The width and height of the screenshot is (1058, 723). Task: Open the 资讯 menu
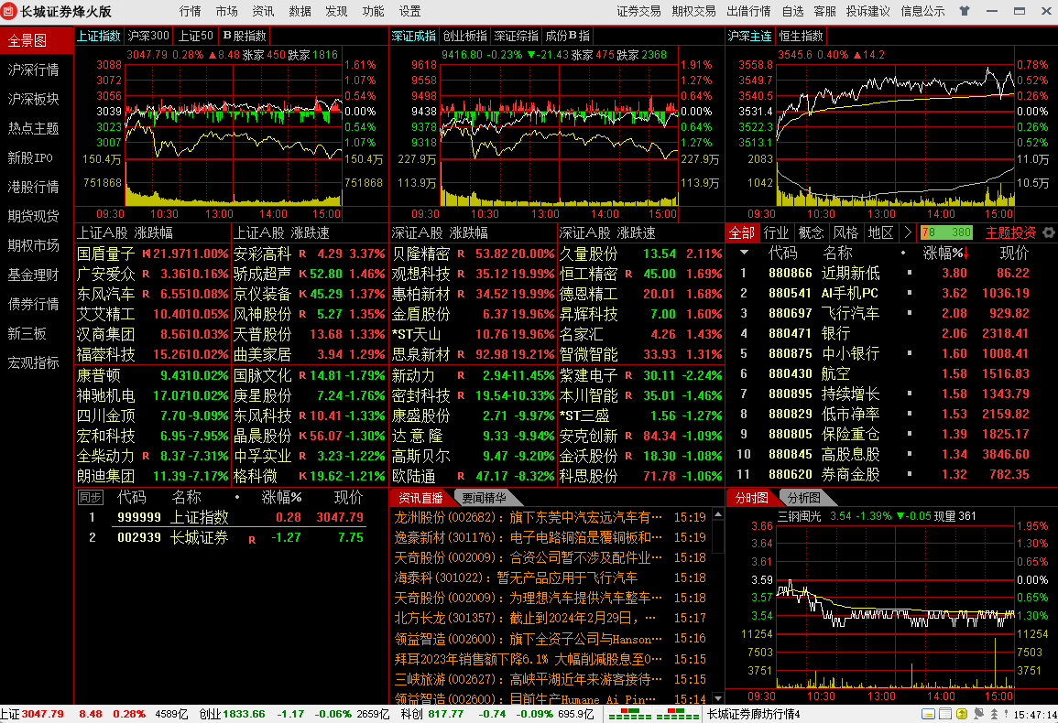pyautogui.click(x=263, y=12)
